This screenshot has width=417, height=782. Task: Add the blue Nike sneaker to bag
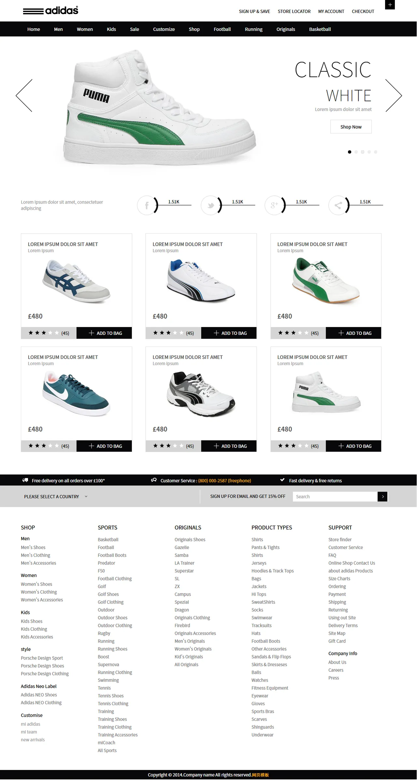pyautogui.click(x=104, y=446)
